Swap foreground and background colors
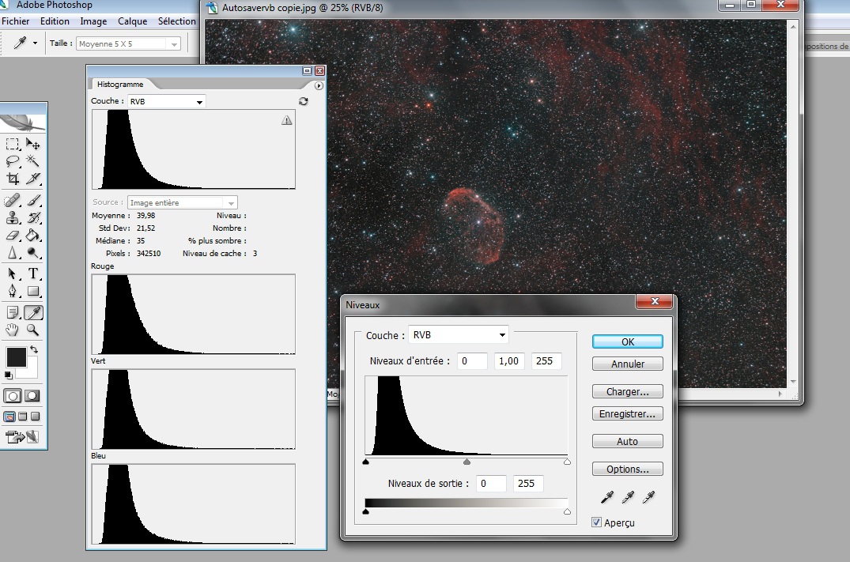 (34, 349)
